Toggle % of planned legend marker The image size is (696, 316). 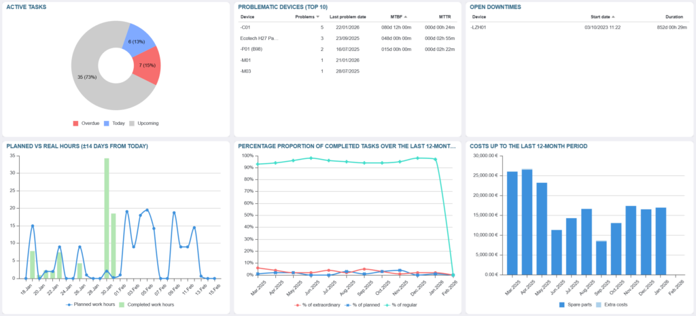click(367, 305)
